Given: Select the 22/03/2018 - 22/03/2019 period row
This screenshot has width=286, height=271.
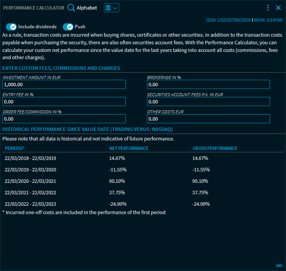Looking at the screenshot, I should tap(30, 158).
